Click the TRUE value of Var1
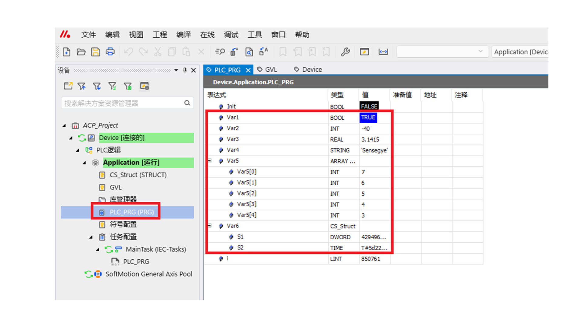This screenshot has width=583, height=328. pos(368,118)
